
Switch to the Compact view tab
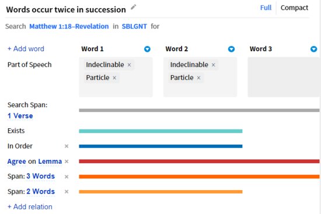click(x=294, y=8)
